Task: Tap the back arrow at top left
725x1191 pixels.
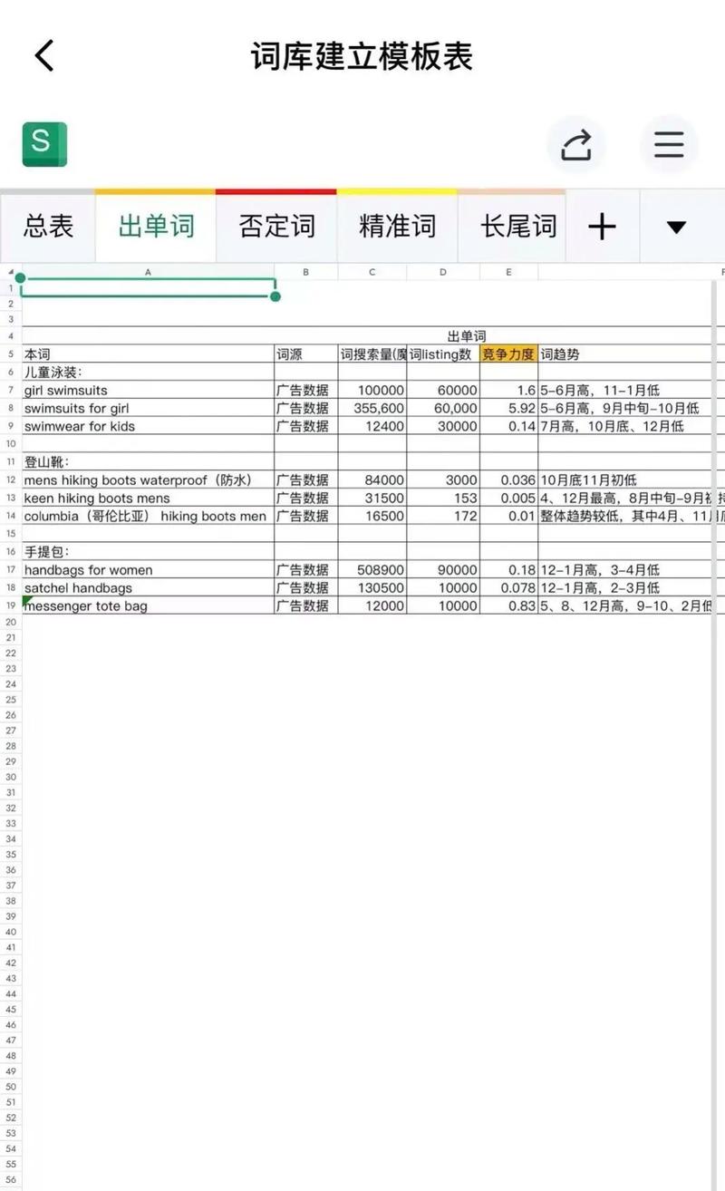Action: [44, 54]
